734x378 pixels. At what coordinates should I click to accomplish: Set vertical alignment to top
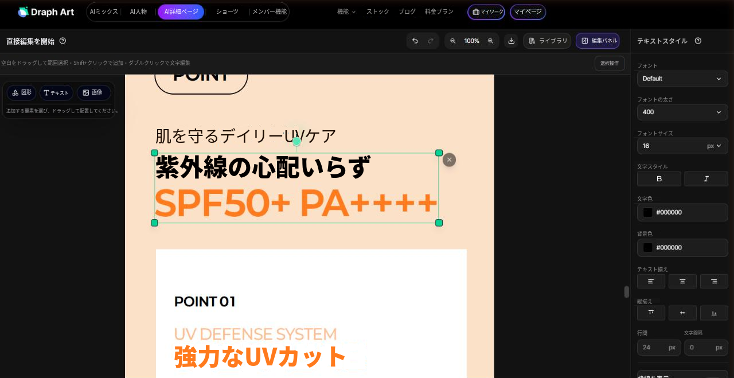click(x=651, y=313)
